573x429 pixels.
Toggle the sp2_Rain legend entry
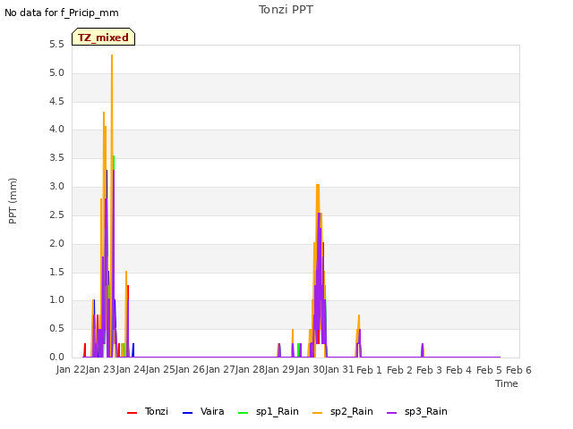(343, 411)
